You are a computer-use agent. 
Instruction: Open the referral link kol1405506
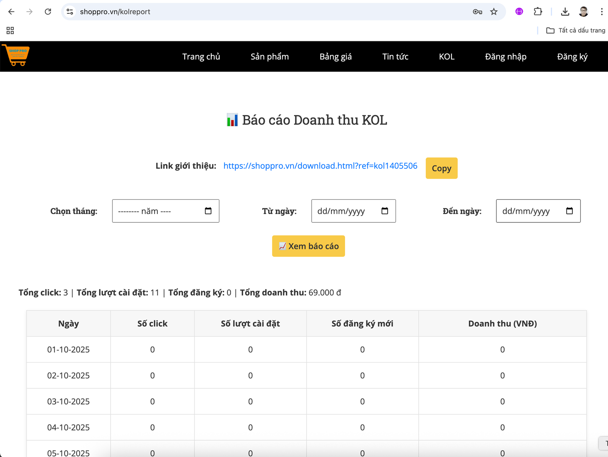pos(320,165)
